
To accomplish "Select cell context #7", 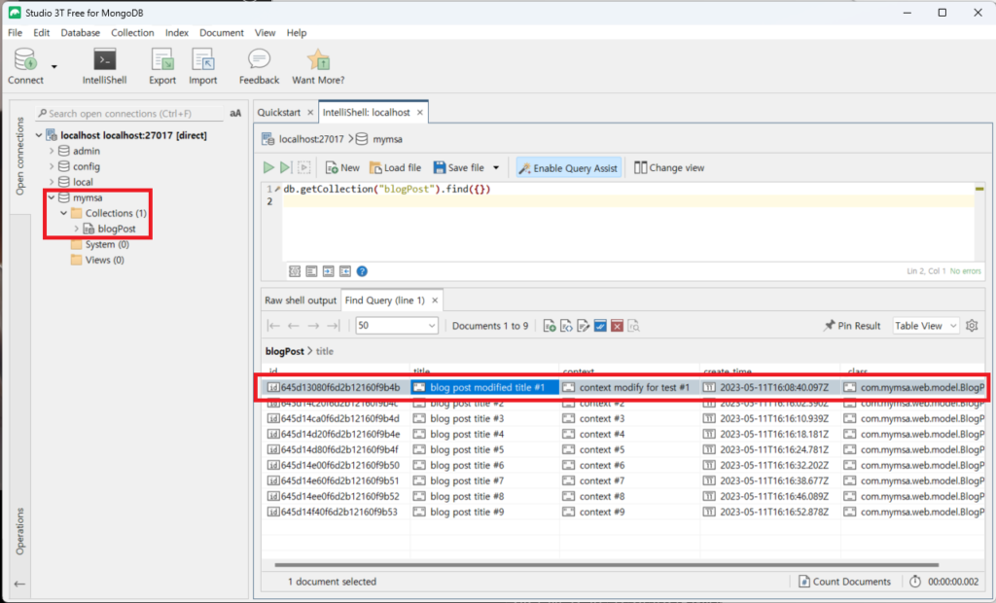I will (x=629, y=481).
